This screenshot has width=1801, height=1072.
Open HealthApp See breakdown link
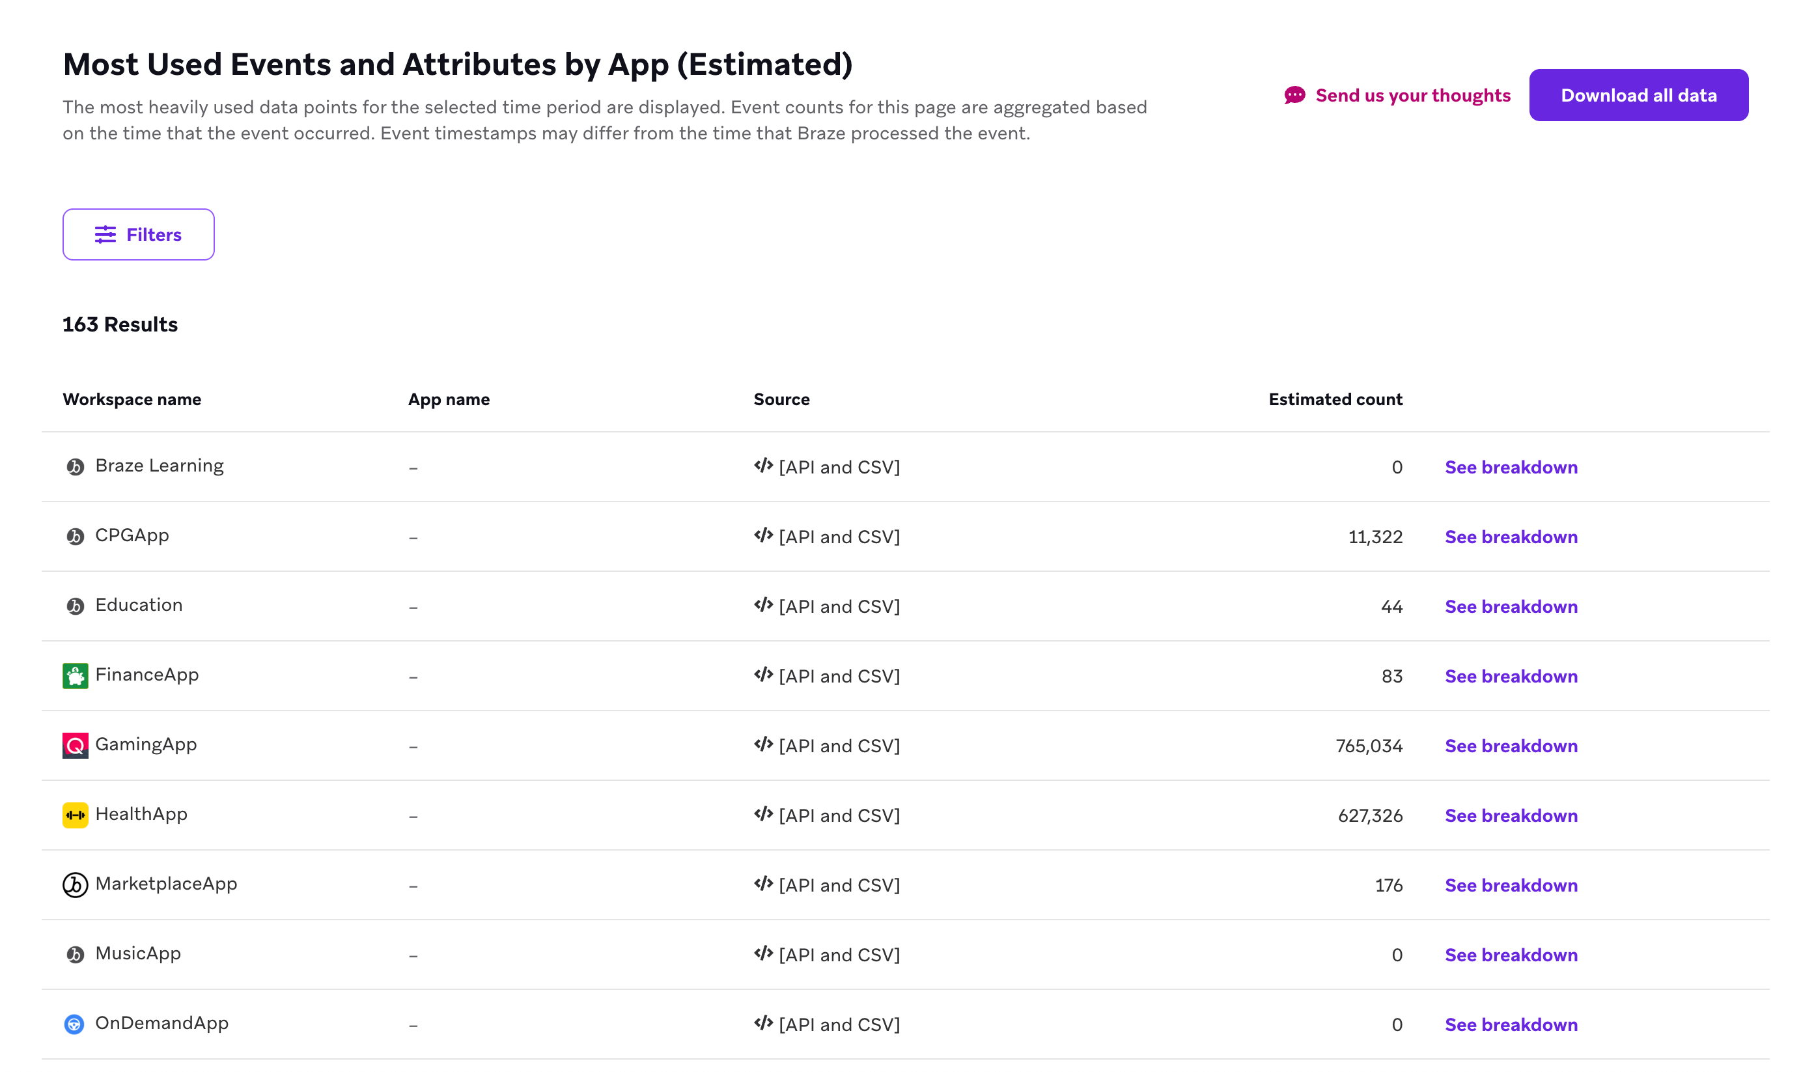[1511, 815]
